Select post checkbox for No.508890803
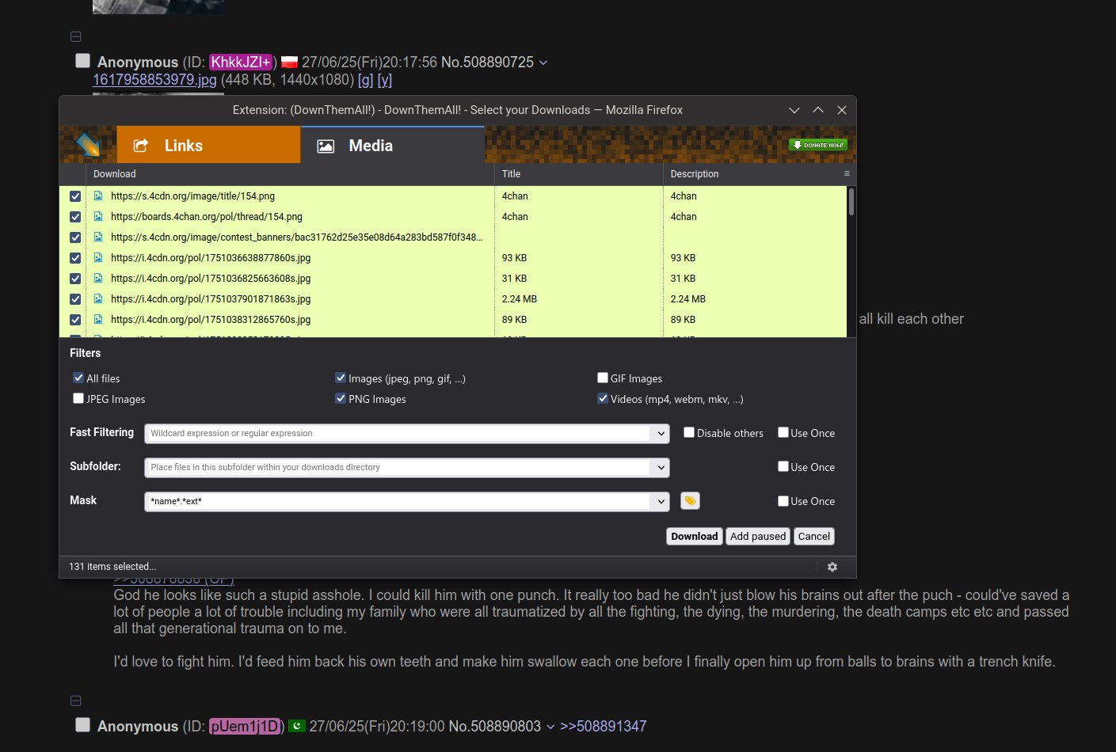The height and width of the screenshot is (752, 1116). point(82,725)
